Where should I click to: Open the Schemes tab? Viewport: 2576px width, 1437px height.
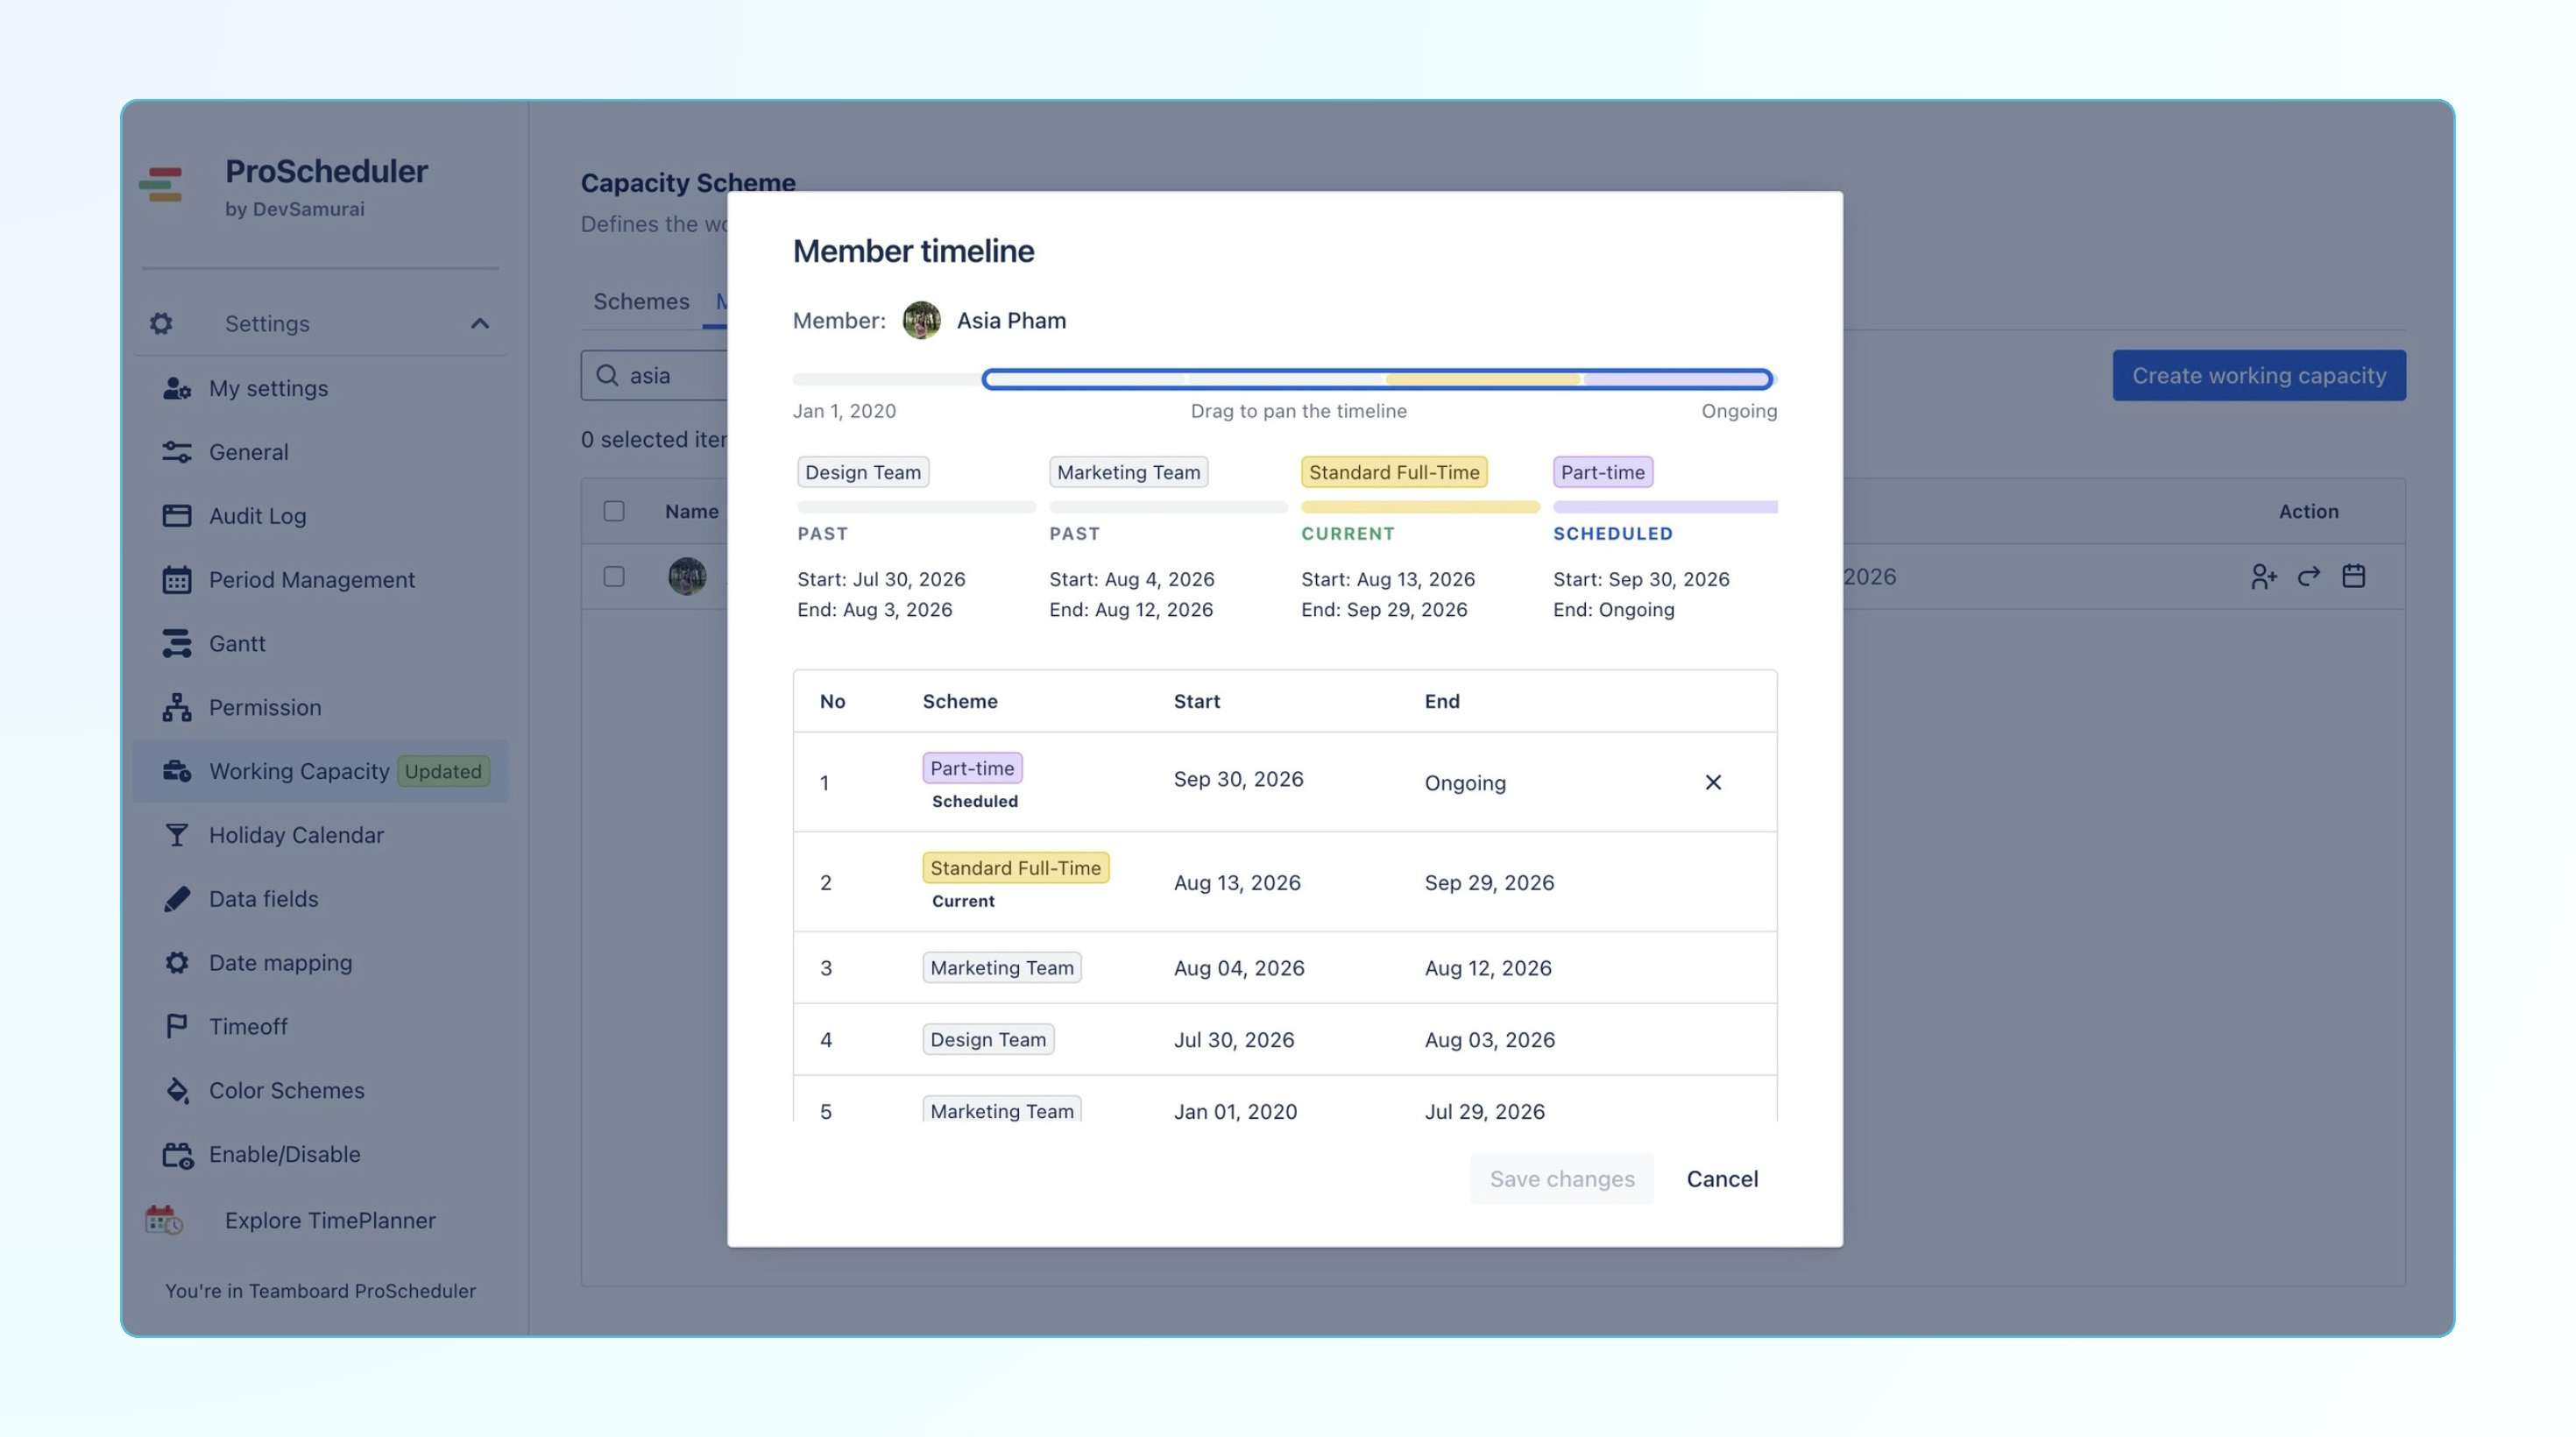coord(641,301)
